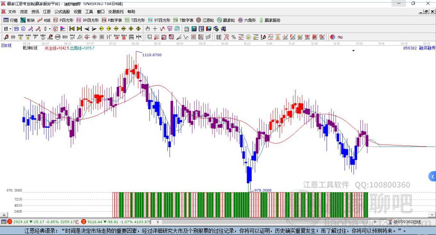Click the floppy disk save icon

coord(209,28)
